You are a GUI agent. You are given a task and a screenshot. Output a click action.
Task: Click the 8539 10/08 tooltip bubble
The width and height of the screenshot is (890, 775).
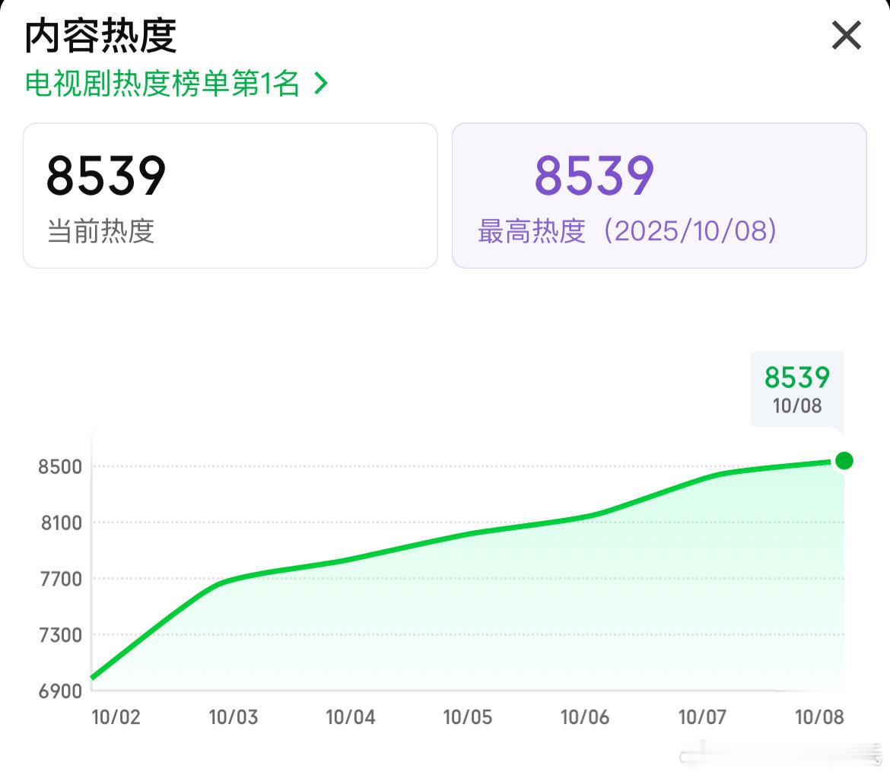pyautogui.click(x=797, y=389)
